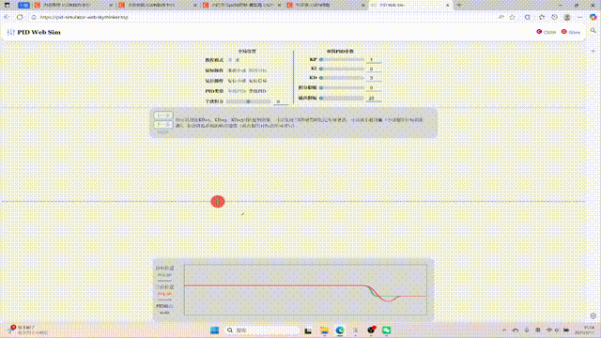The width and height of the screenshot is (601, 338).
Task: Click the KI slider track
Action: pos(342,69)
